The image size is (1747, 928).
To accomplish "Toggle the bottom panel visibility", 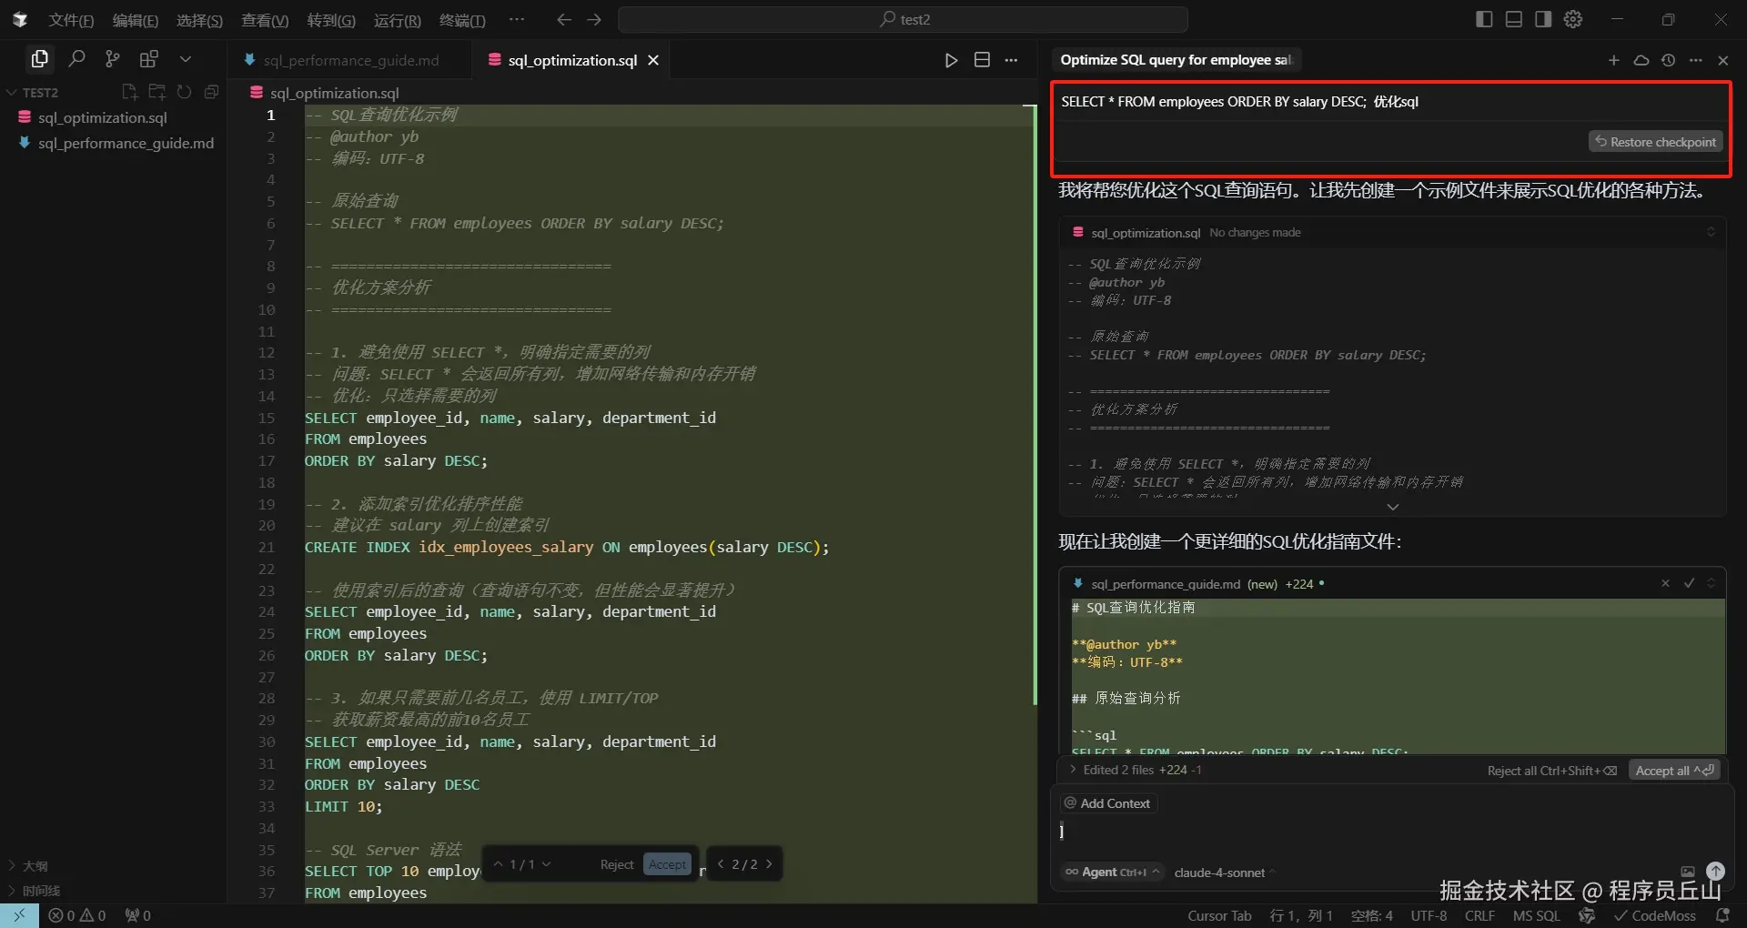I will pos(1513,18).
